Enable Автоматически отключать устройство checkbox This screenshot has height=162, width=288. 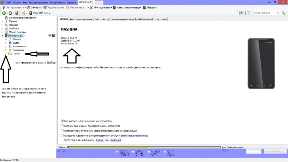(62, 131)
